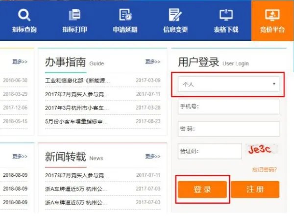The height and width of the screenshot is (218, 294).
Task: Click the pencil form icon for 信息变更
Action: [x=175, y=15]
